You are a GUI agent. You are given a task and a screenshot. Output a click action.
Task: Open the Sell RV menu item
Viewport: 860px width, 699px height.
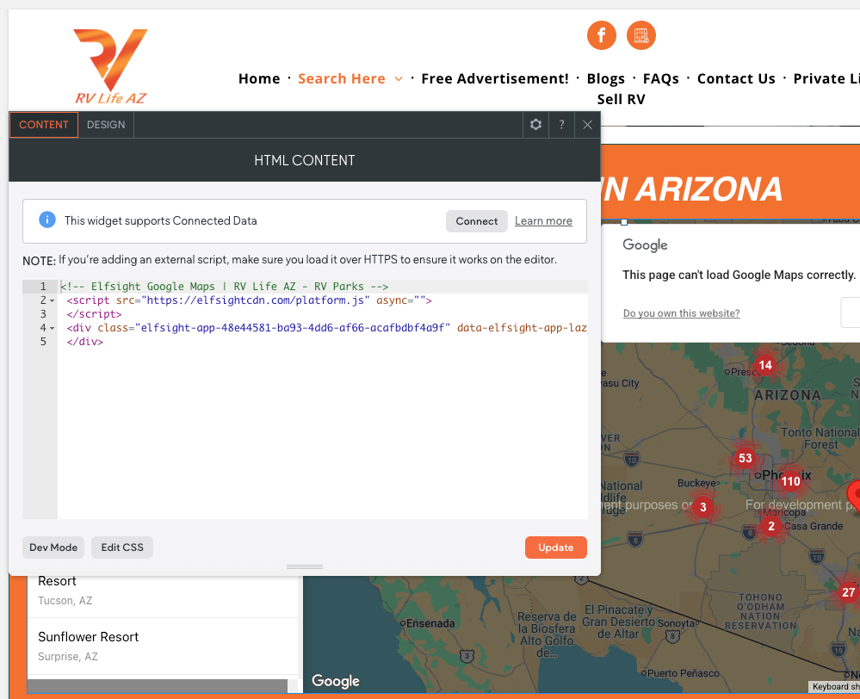621,99
